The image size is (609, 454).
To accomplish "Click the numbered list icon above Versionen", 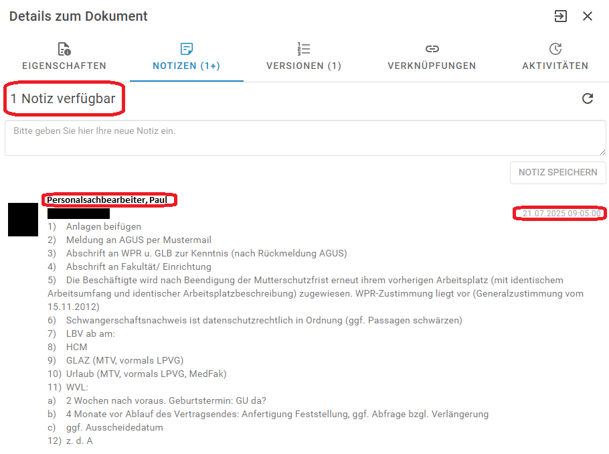I will (304, 49).
